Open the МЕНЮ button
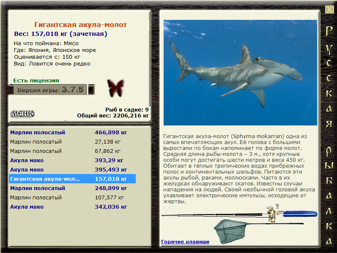The height and width of the screenshot is (253, 337). pos(22,113)
